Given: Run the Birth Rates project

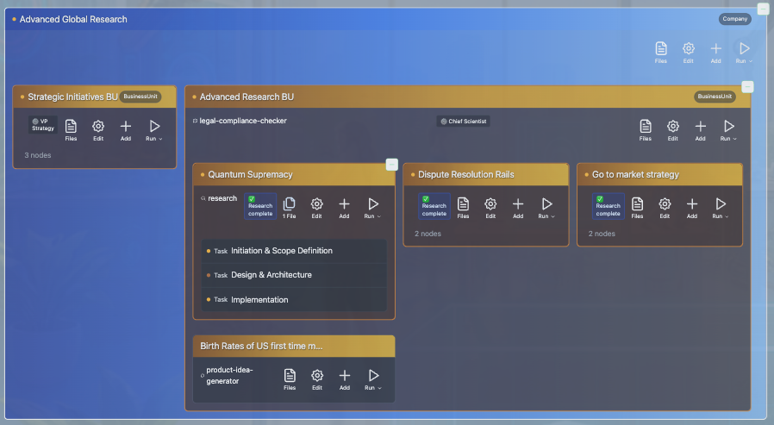Looking at the screenshot, I should pyautogui.click(x=372, y=379).
